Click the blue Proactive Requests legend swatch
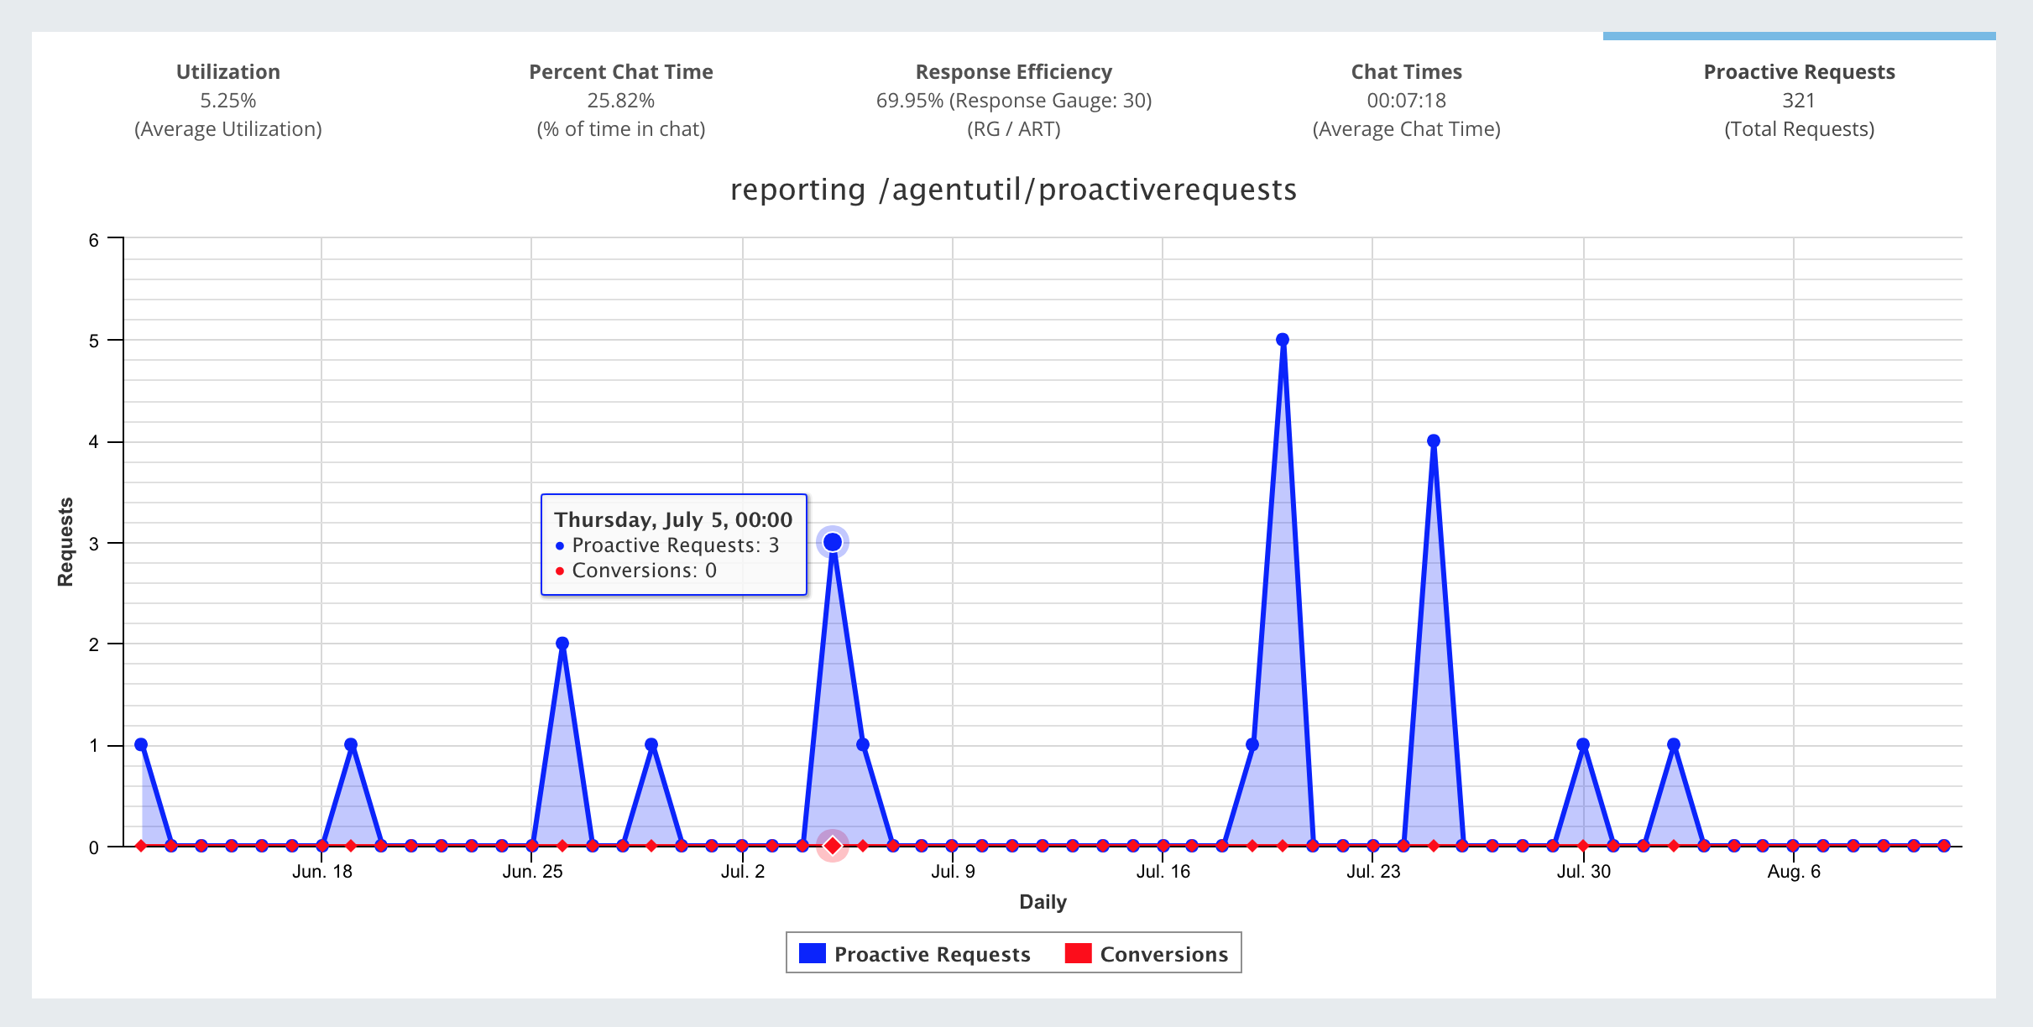This screenshot has height=1027, width=2033. (x=812, y=953)
